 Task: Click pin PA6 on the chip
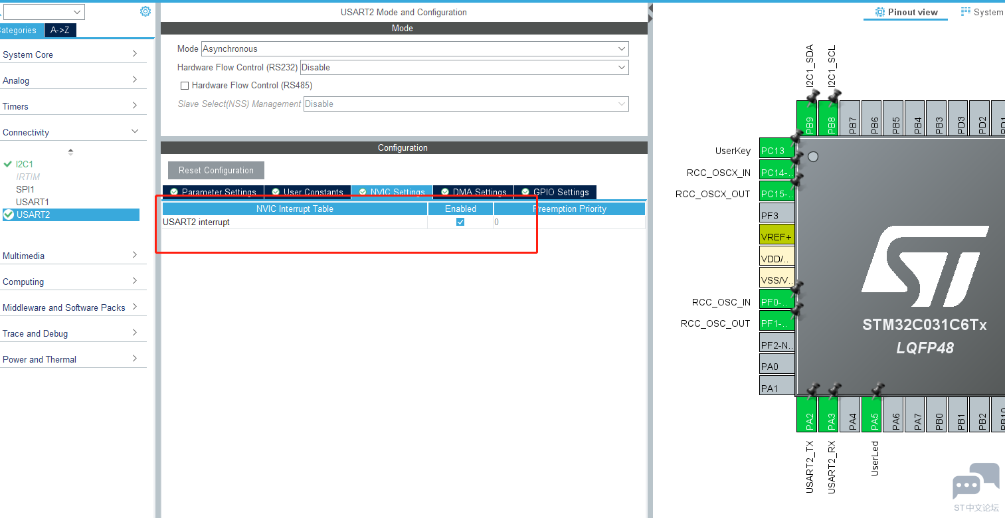coord(893,415)
